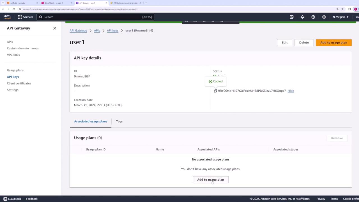The image size is (359, 202).
Task: Open APIs in the side navigation
Action: click(10, 42)
